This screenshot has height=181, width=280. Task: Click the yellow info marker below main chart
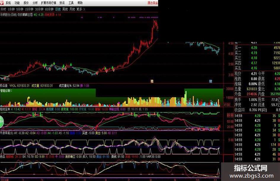coord(152,81)
